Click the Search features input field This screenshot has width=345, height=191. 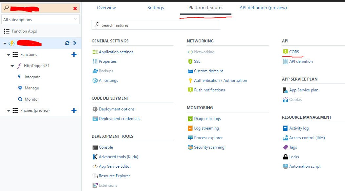(156, 25)
